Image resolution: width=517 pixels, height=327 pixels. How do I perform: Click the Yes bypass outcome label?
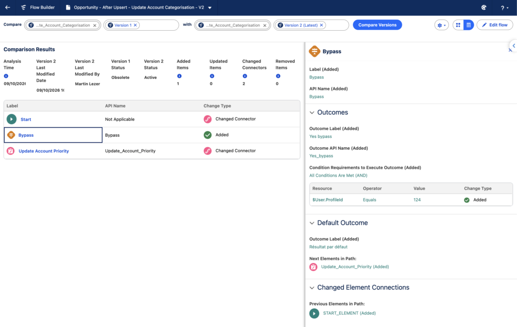coord(321,136)
